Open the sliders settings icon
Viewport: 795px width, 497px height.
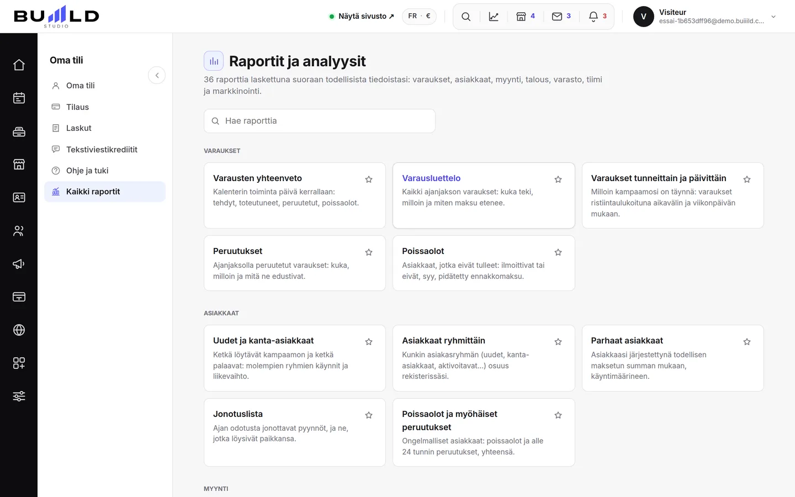(19, 396)
